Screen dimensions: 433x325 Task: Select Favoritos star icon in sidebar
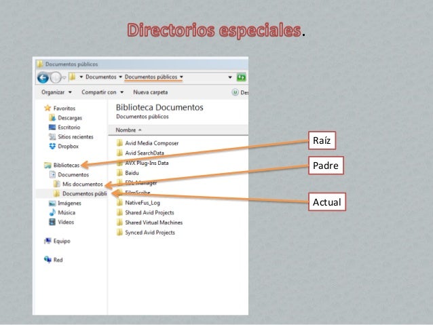[x=48, y=108]
